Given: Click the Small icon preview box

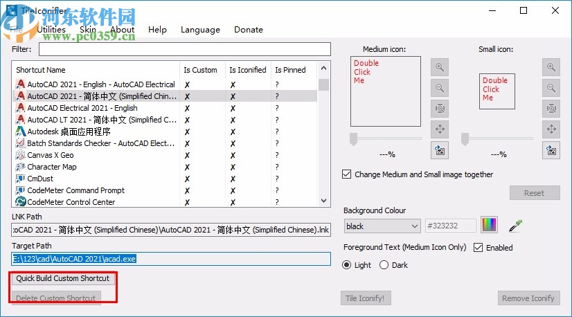Looking at the screenshot, I should (x=497, y=91).
